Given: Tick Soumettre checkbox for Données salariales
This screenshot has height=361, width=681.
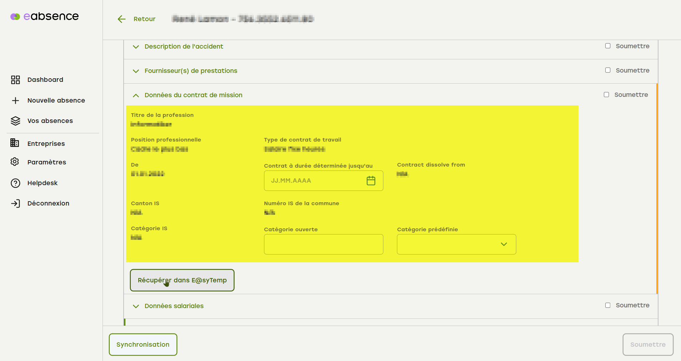Looking at the screenshot, I should (x=608, y=305).
